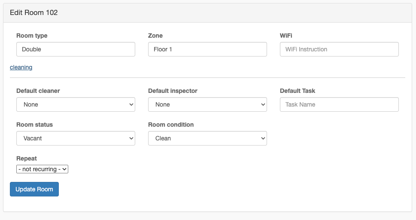Click the WiFi label above the input

coord(286,36)
